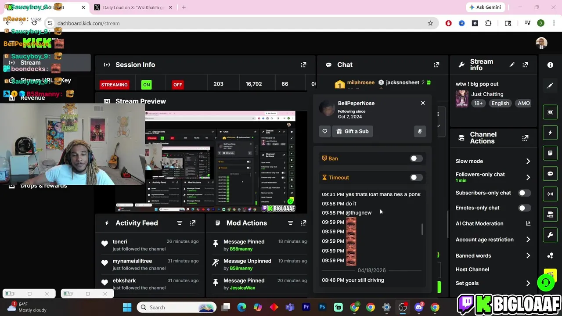
Task: Open the Mod Actions filter icon
Action: point(290,223)
